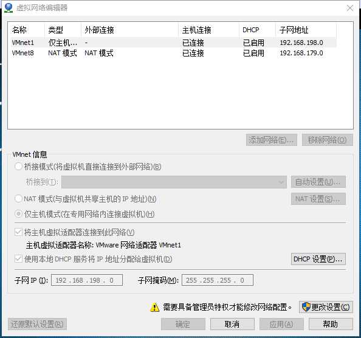Click 已连接 cell in VMnet8 row

pyautogui.click(x=193, y=53)
